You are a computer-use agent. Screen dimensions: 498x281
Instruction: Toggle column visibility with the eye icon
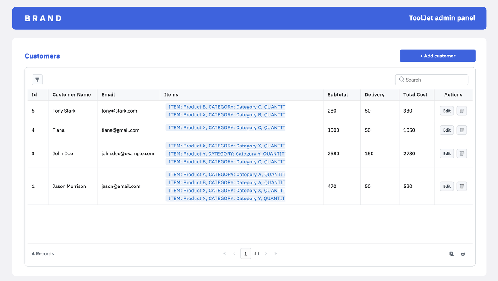[x=463, y=254]
